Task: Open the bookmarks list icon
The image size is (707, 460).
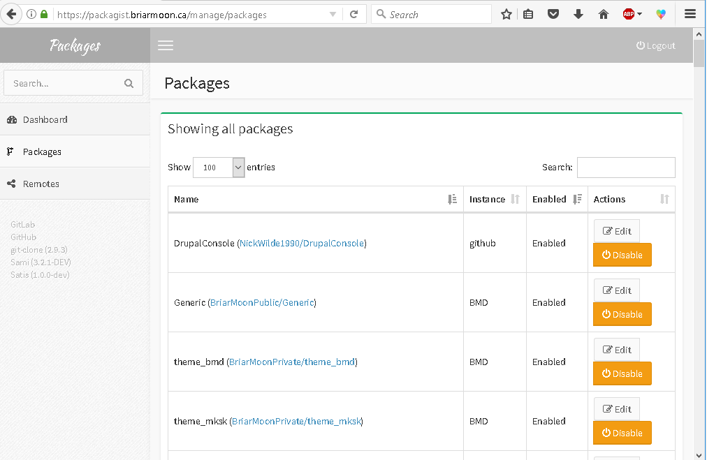Action: click(528, 15)
